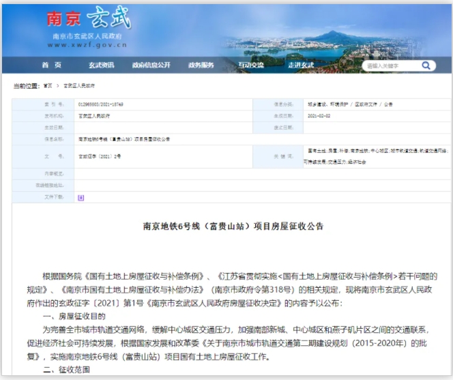Open the 走进玄武 navigation item

pyautogui.click(x=301, y=65)
